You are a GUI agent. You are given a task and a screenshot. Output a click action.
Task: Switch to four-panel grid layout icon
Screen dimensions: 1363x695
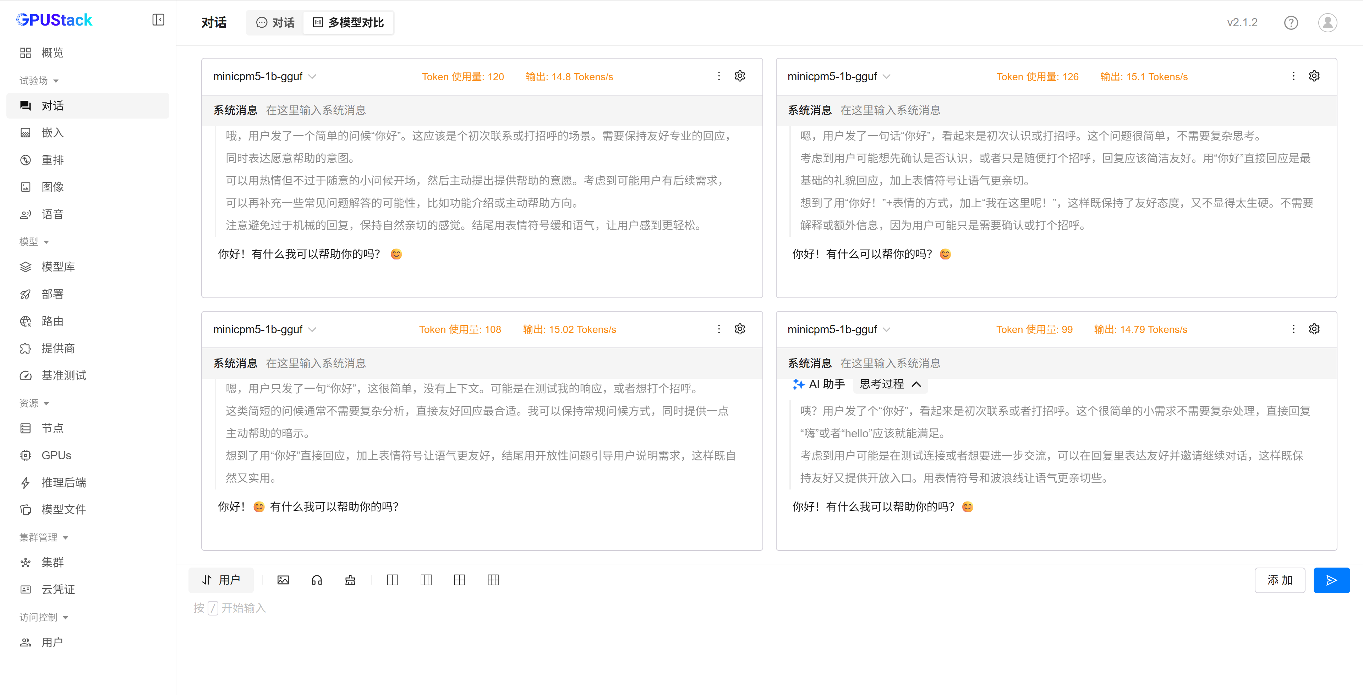click(x=459, y=580)
